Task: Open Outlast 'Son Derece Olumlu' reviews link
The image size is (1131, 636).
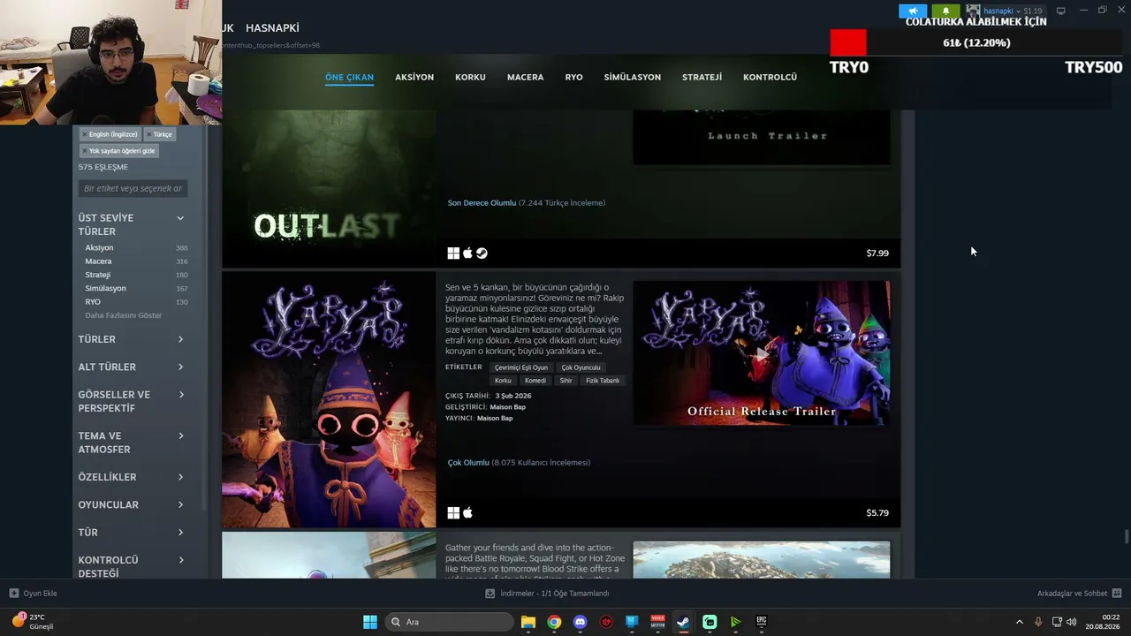Action: (x=482, y=203)
